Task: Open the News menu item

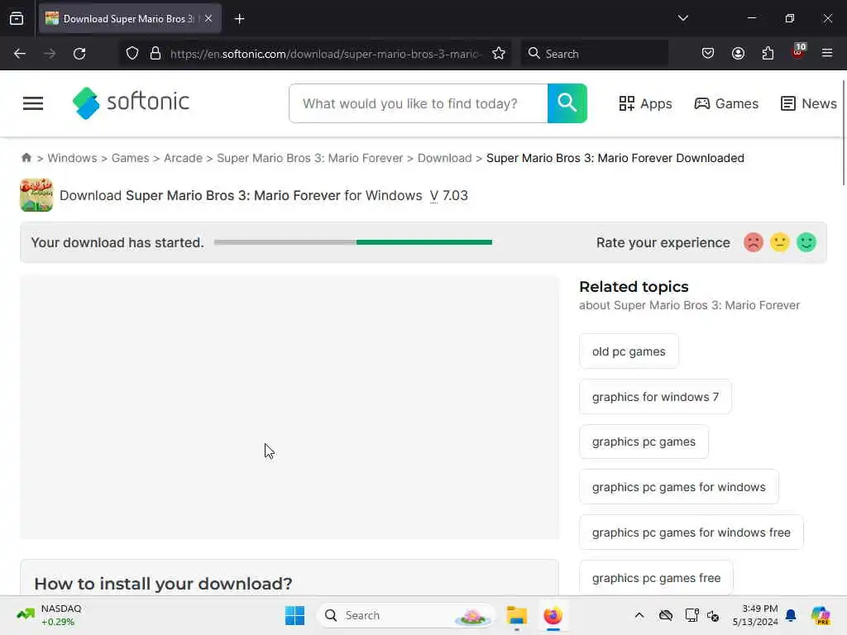Action: [809, 103]
